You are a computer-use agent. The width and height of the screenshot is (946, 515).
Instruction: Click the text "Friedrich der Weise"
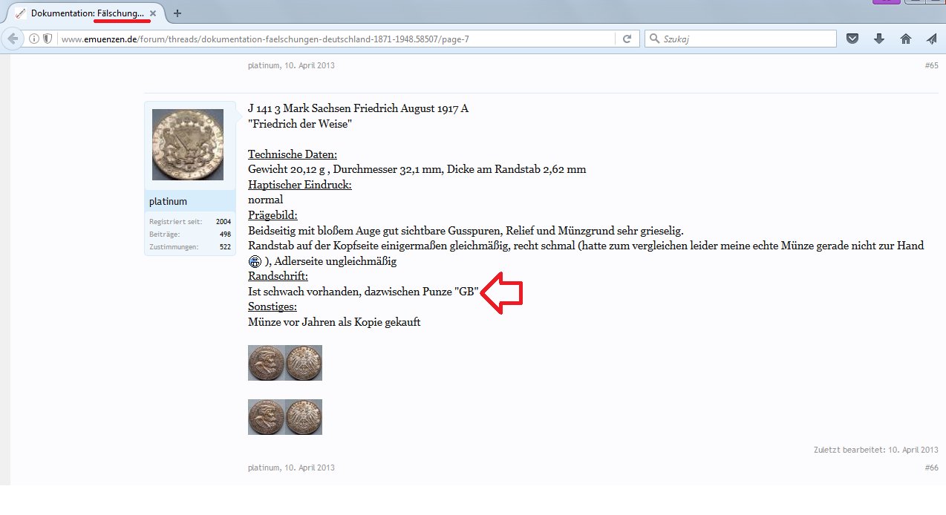[x=300, y=124]
